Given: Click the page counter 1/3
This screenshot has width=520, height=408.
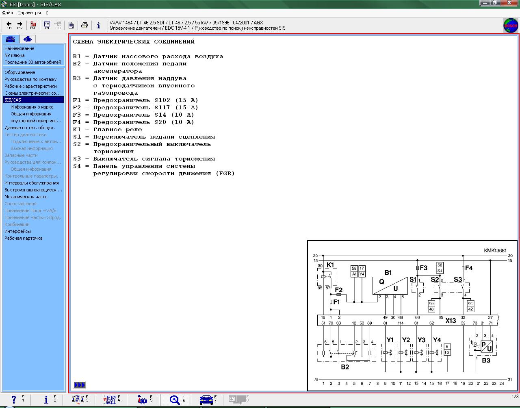Looking at the screenshot, I should pyautogui.click(x=515, y=396).
